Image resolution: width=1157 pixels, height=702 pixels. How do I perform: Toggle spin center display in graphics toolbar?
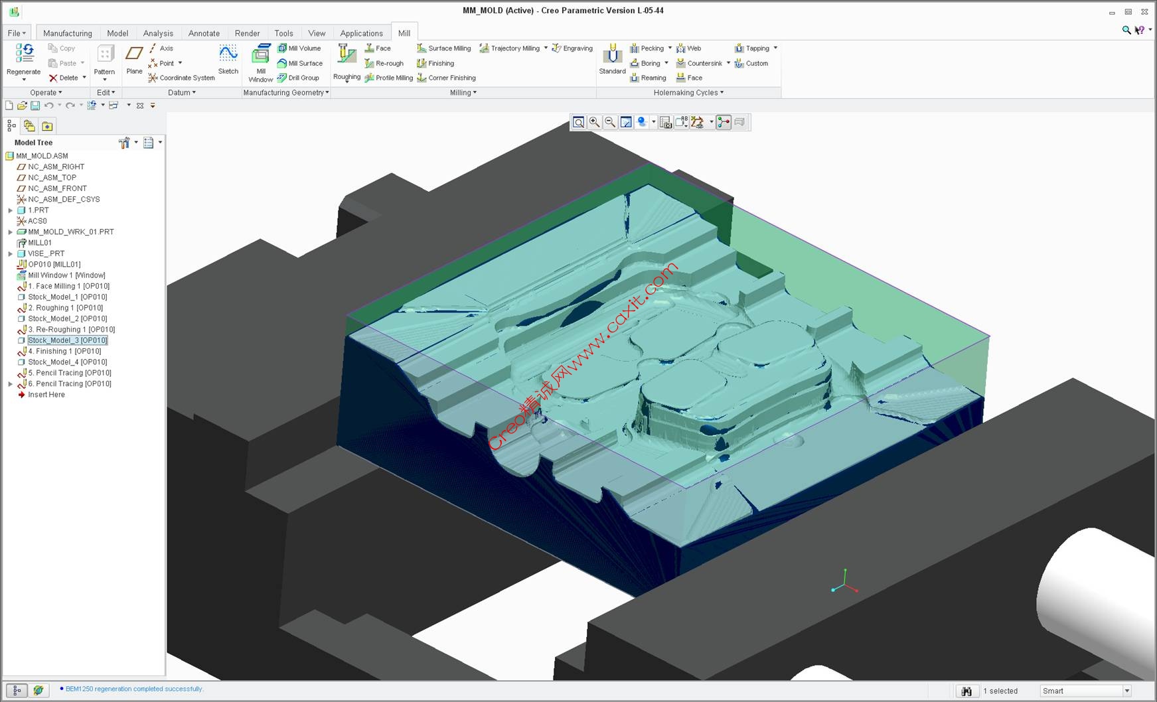724,122
